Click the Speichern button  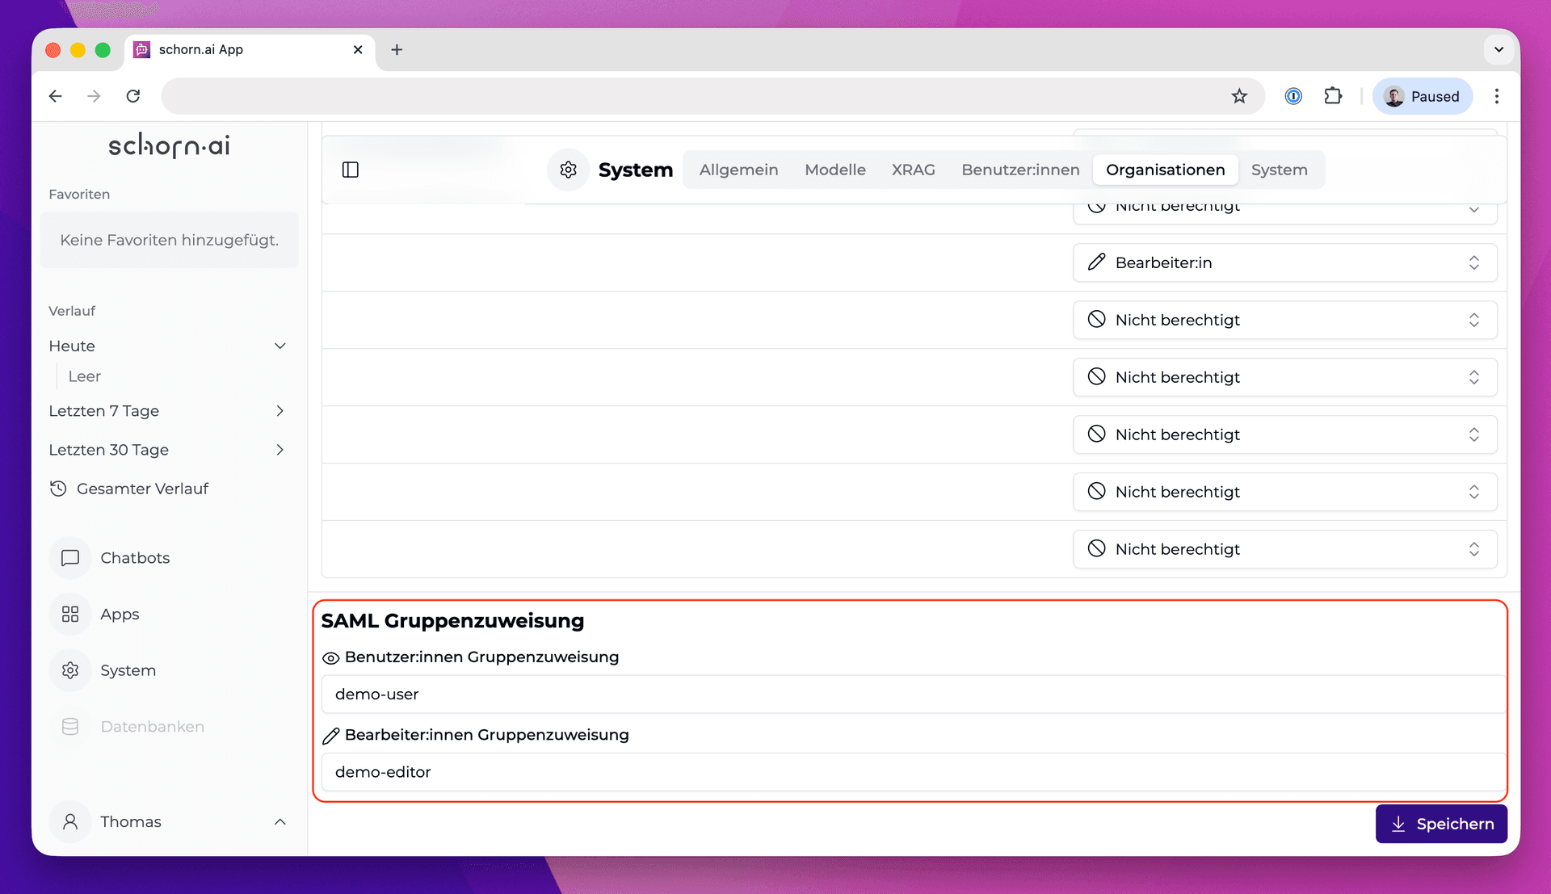point(1440,824)
